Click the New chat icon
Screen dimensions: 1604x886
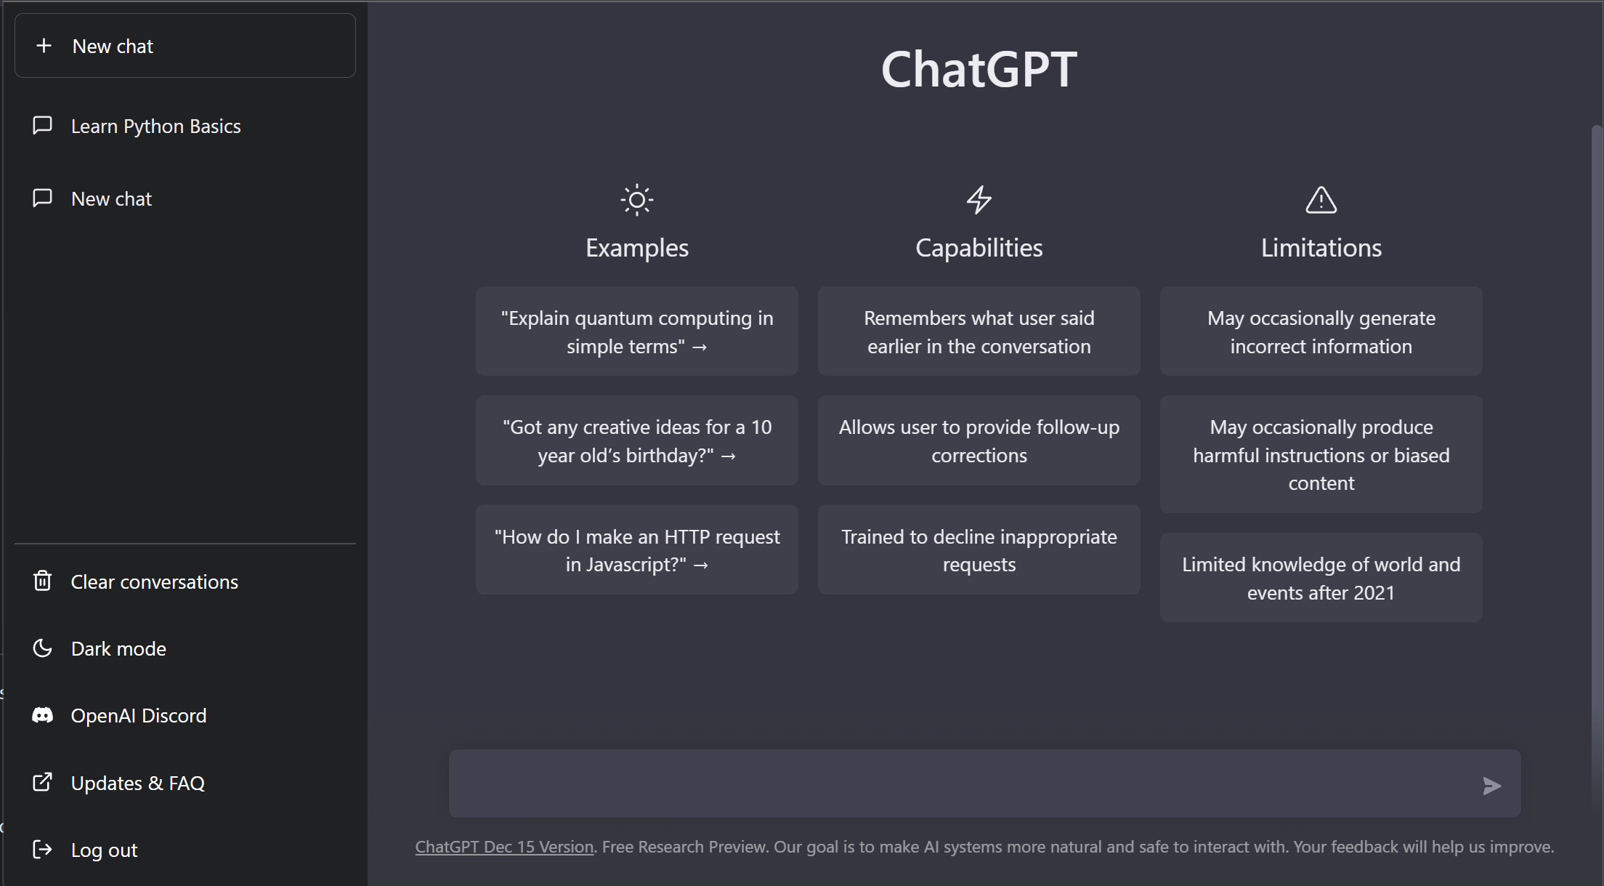(x=45, y=46)
